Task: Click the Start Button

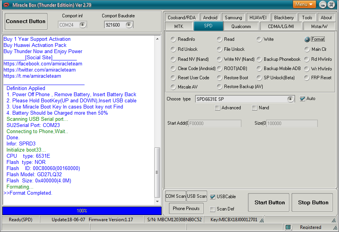Action: tap(268, 202)
